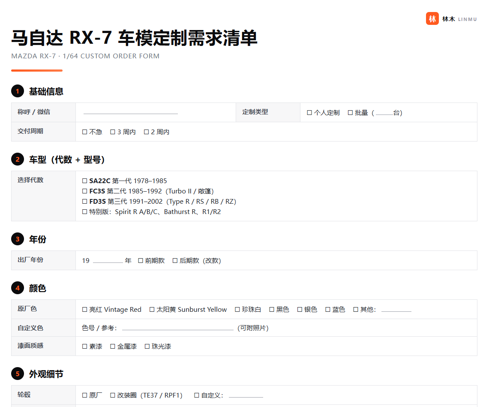Click the 交付周期 label cell
This screenshot has height=407, width=486.
click(x=43, y=132)
